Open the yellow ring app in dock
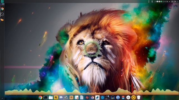The width and height of the screenshot is (179, 100). (x=133, y=97)
